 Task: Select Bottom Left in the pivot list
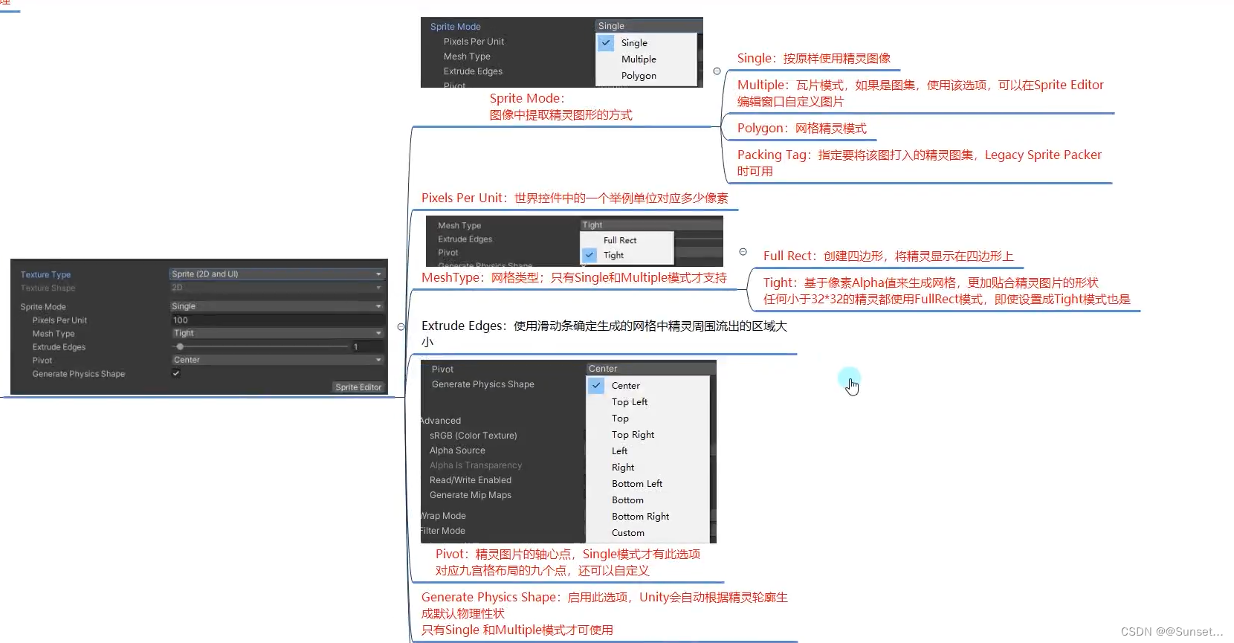click(648, 484)
